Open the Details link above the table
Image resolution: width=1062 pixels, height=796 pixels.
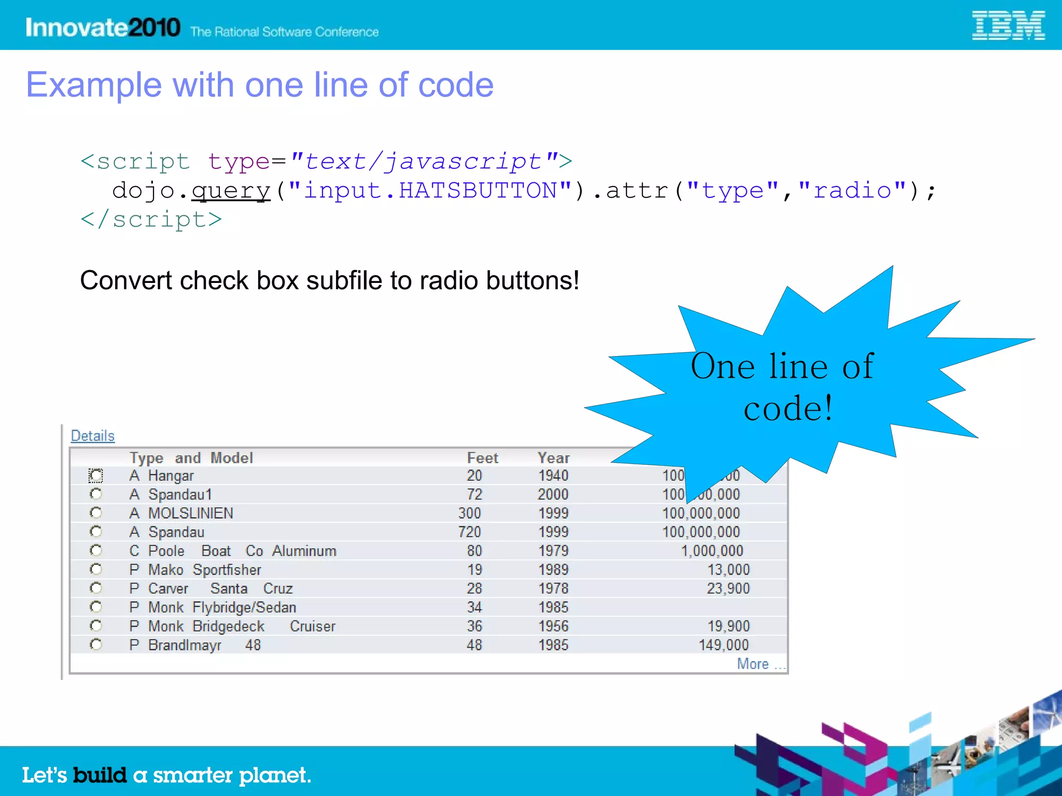coord(92,436)
